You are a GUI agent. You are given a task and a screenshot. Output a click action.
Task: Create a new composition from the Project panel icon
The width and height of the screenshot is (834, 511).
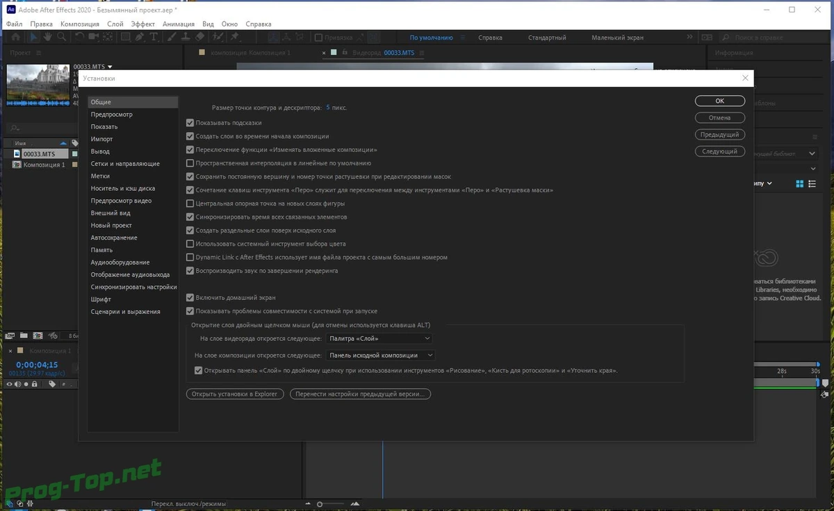click(38, 335)
